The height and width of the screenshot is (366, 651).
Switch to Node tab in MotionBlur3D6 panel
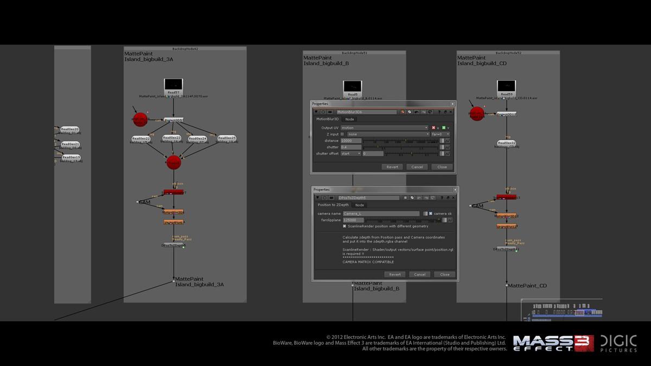[x=349, y=119]
